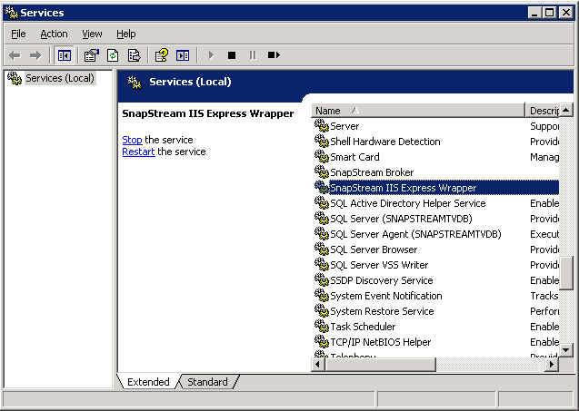The width and height of the screenshot is (579, 411).
Task: Select the Task Scheduler service name
Action: point(363,327)
